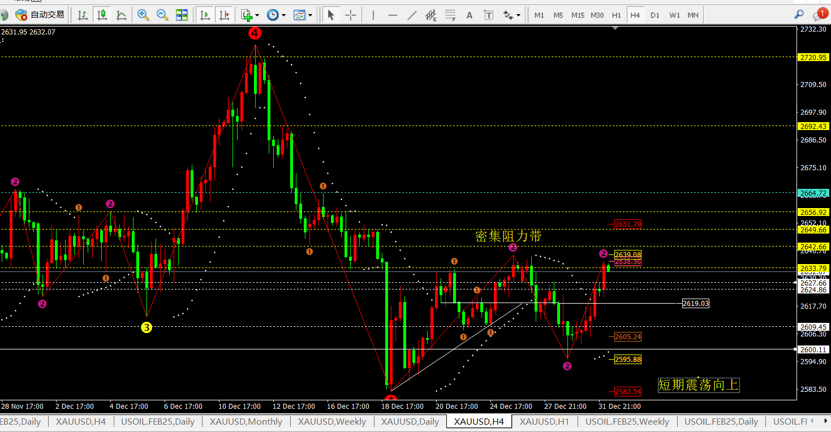Switch chart to candlestick type
The image size is (831, 432).
click(102, 15)
